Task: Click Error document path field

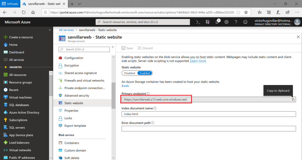Action: pos(209,129)
